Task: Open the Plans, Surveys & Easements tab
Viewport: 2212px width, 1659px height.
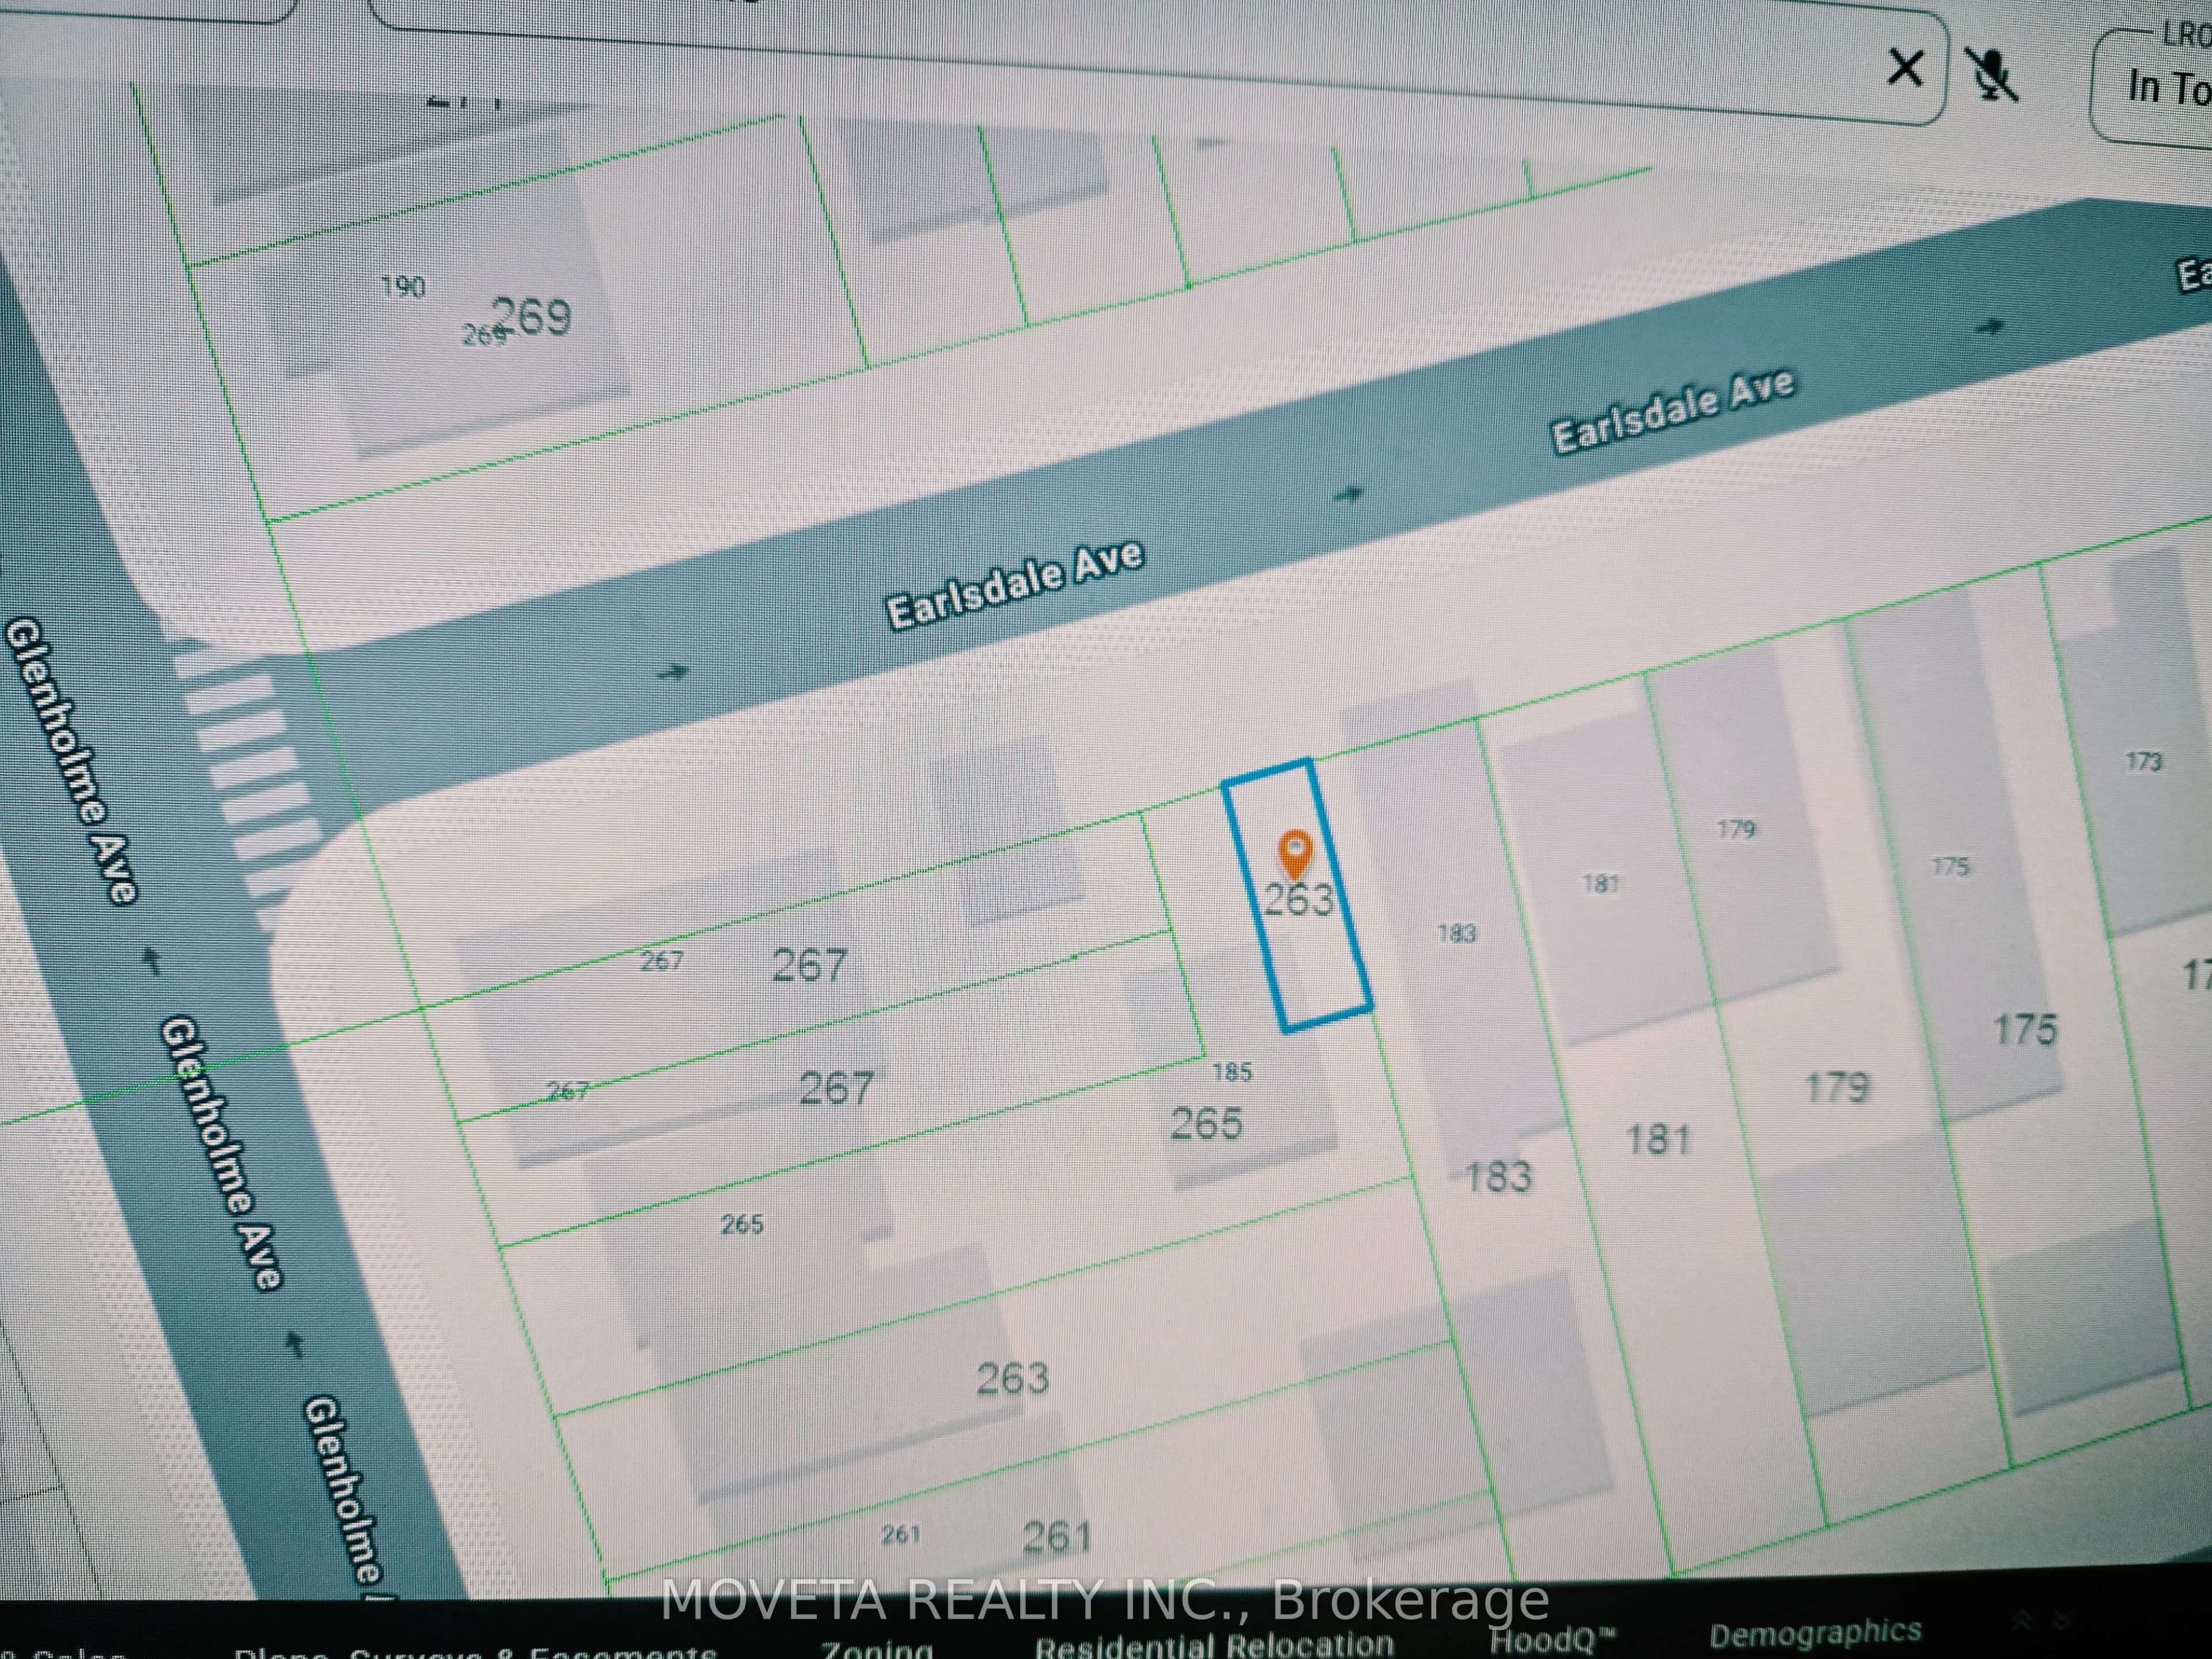Action: (x=475, y=1649)
